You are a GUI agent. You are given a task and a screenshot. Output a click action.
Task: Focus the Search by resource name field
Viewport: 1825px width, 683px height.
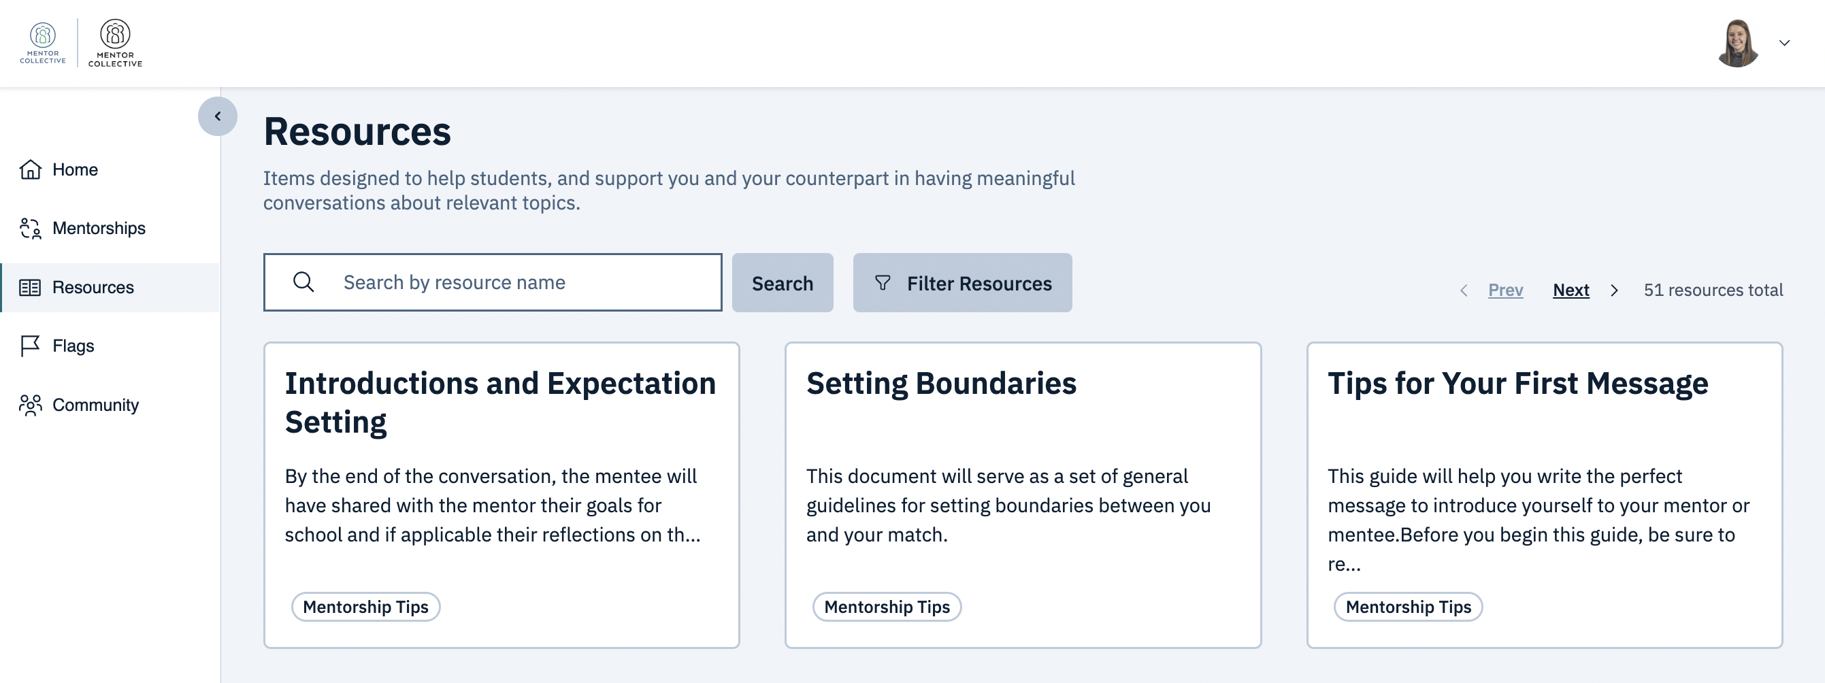524,282
